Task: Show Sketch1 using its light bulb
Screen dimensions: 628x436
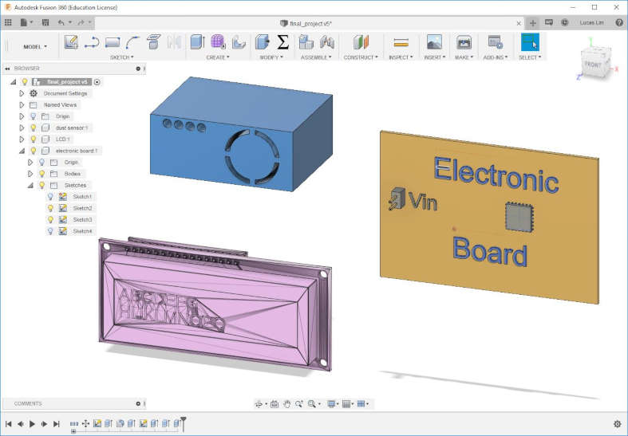Action: pos(50,197)
